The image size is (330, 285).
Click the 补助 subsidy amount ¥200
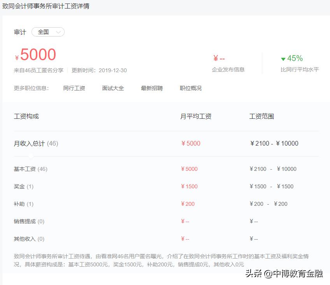click(x=187, y=204)
